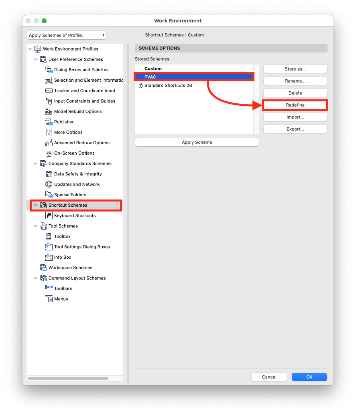
Task: Select the Dialog Boxes and Palettes icon
Action: click(x=49, y=70)
